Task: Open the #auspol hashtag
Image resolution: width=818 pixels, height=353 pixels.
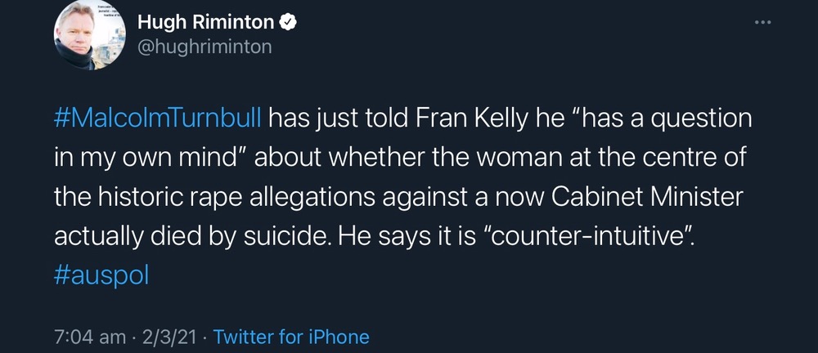Action: [101, 275]
